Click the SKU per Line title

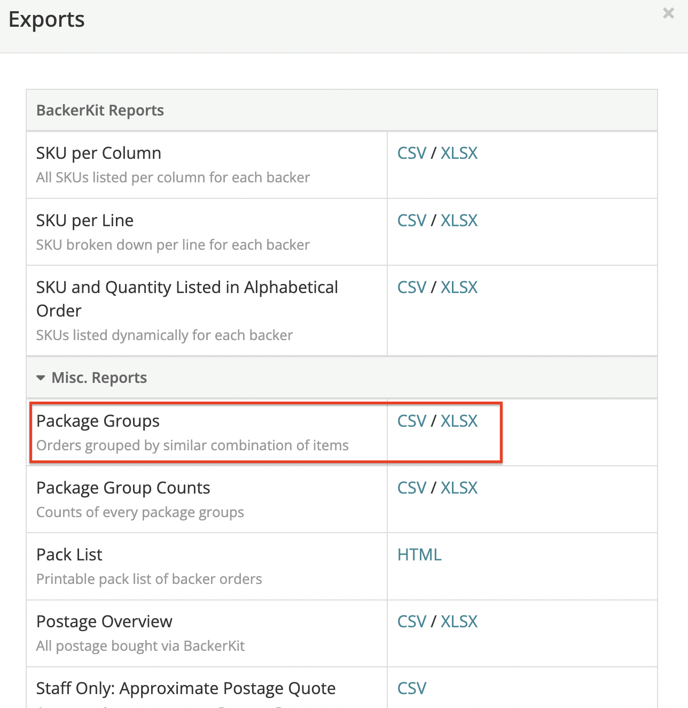pos(85,221)
